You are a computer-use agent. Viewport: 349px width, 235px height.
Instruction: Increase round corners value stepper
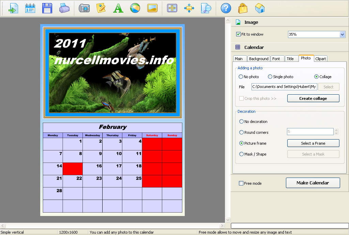pyautogui.click(x=336, y=130)
